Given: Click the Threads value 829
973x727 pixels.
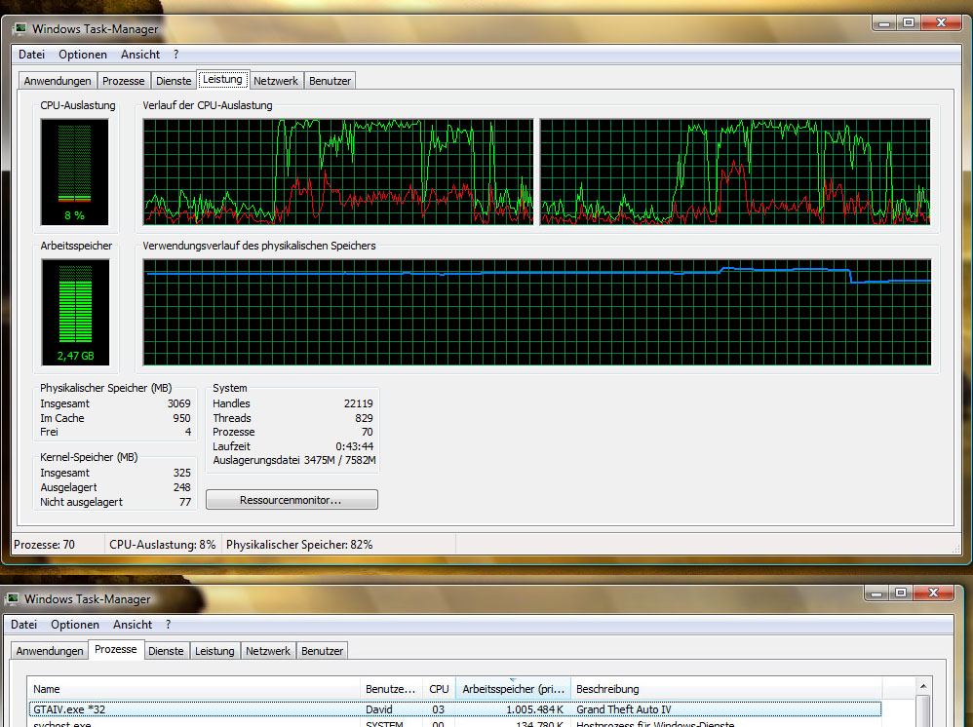Looking at the screenshot, I should pos(364,418).
